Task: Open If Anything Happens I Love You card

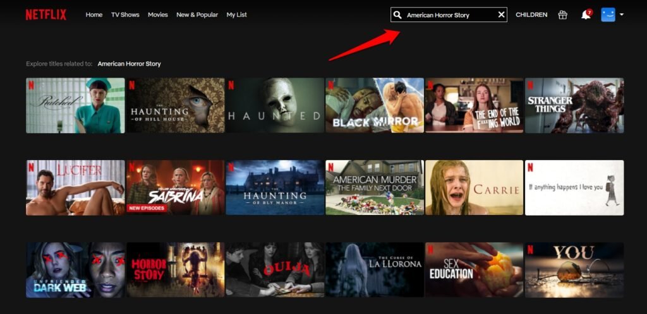Action: [x=574, y=188]
